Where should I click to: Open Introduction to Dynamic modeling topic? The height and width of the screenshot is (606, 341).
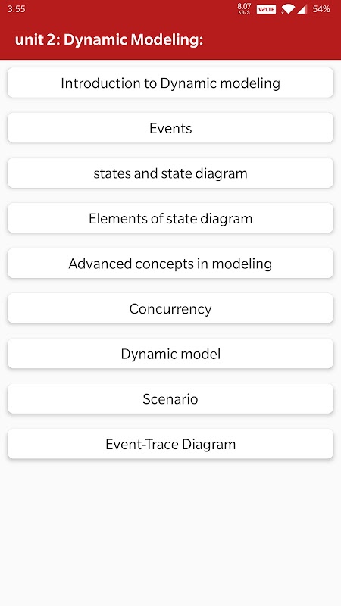pos(170,83)
